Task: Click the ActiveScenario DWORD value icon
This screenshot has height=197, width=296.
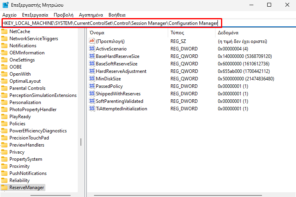Action: 92,48
